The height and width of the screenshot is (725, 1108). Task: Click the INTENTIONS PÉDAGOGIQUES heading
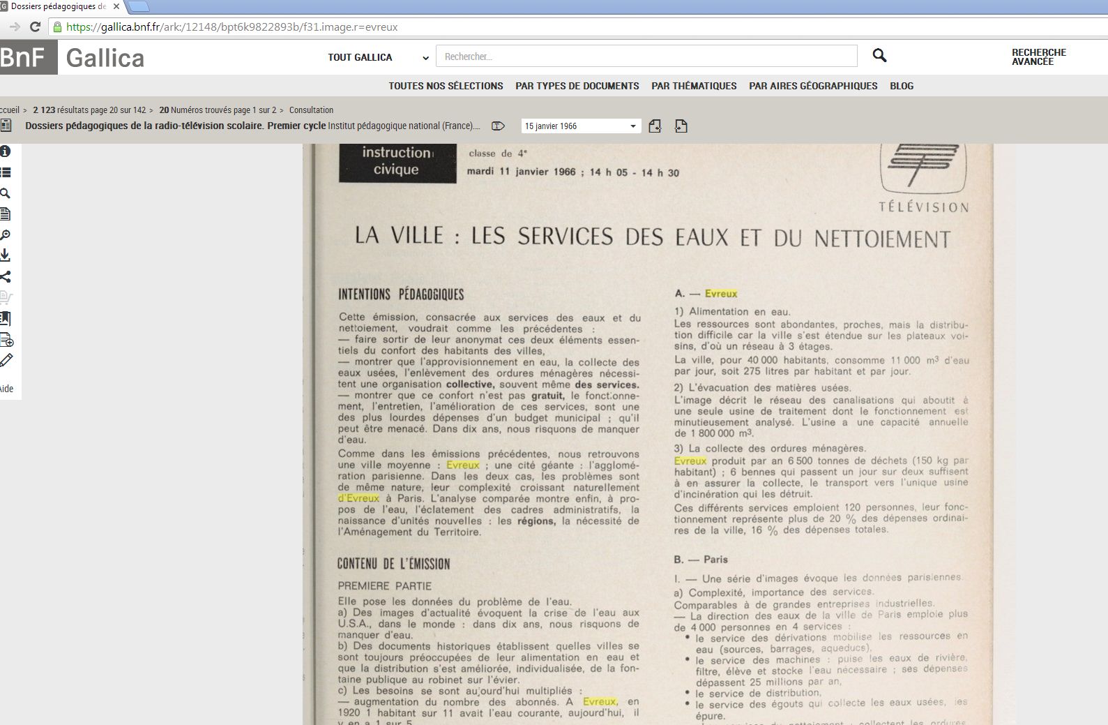click(x=401, y=294)
